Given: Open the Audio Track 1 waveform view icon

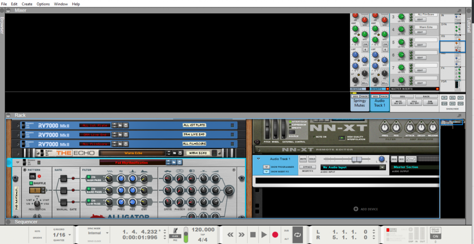Looking at the screenshot, I should (411, 159).
